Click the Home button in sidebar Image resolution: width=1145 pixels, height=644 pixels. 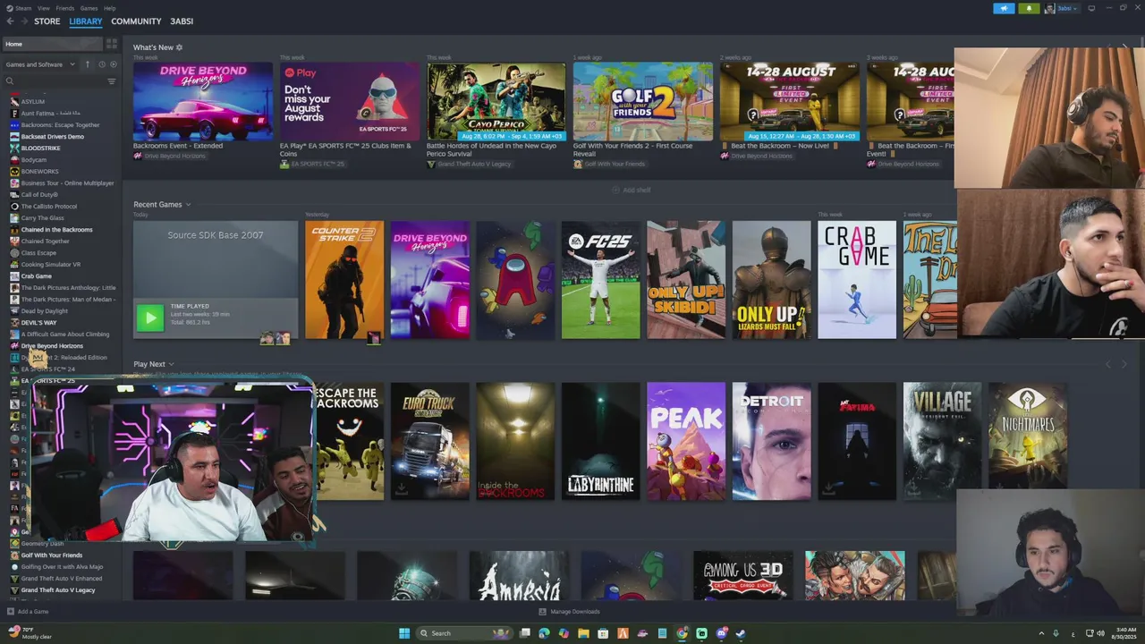pos(53,44)
